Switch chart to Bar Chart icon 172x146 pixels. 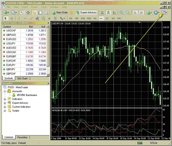[102, 13]
